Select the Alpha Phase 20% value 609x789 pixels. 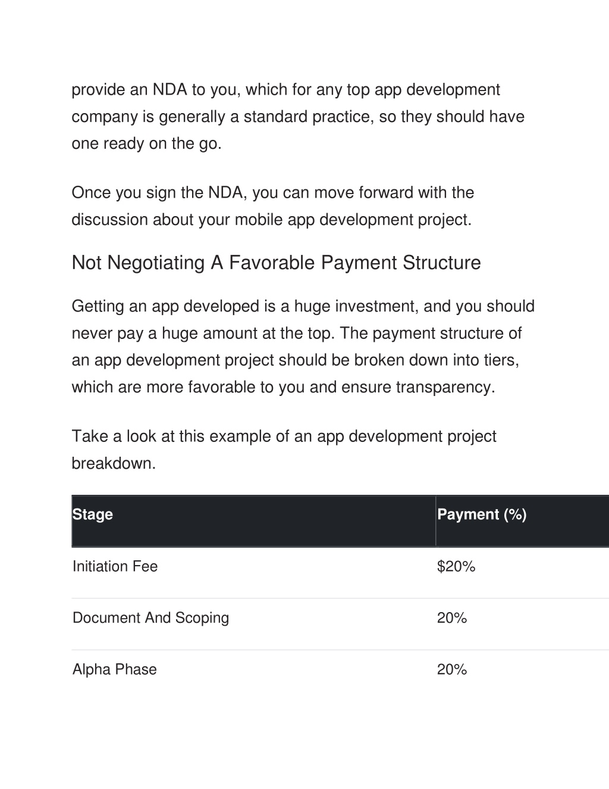coord(452,669)
